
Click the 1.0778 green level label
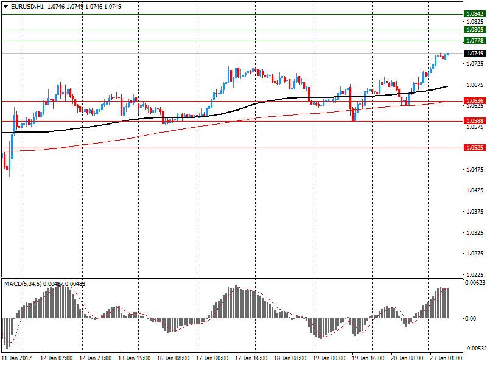click(x=475, y=41)
